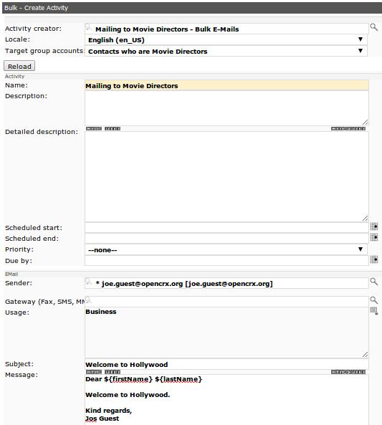
Task: Open calendar picker for Scheduled end
Action: (374, 237)
